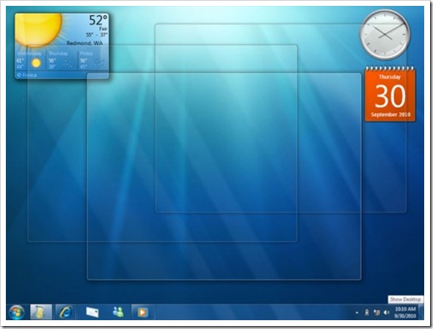Open the analog clock gadget
433x329 pixels.
385,34
